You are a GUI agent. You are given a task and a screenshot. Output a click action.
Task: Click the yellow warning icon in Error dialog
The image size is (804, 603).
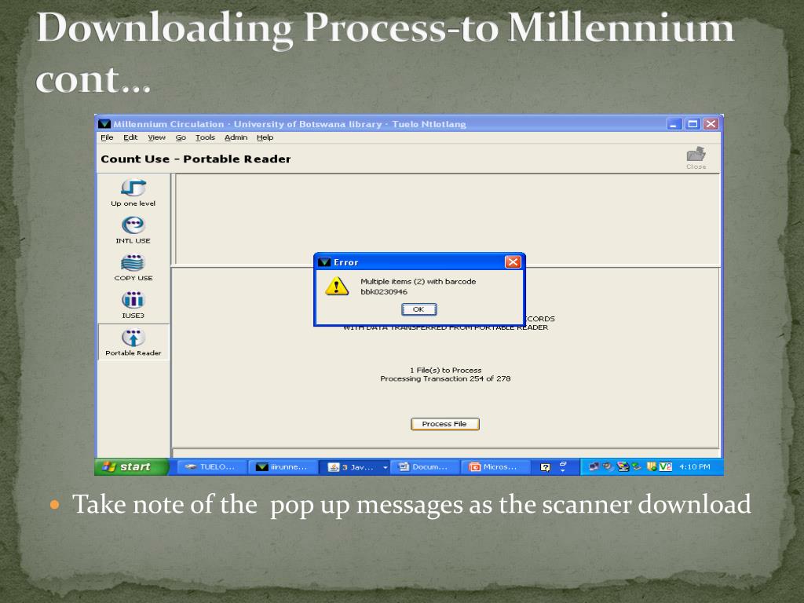click(x=337, y=286)
